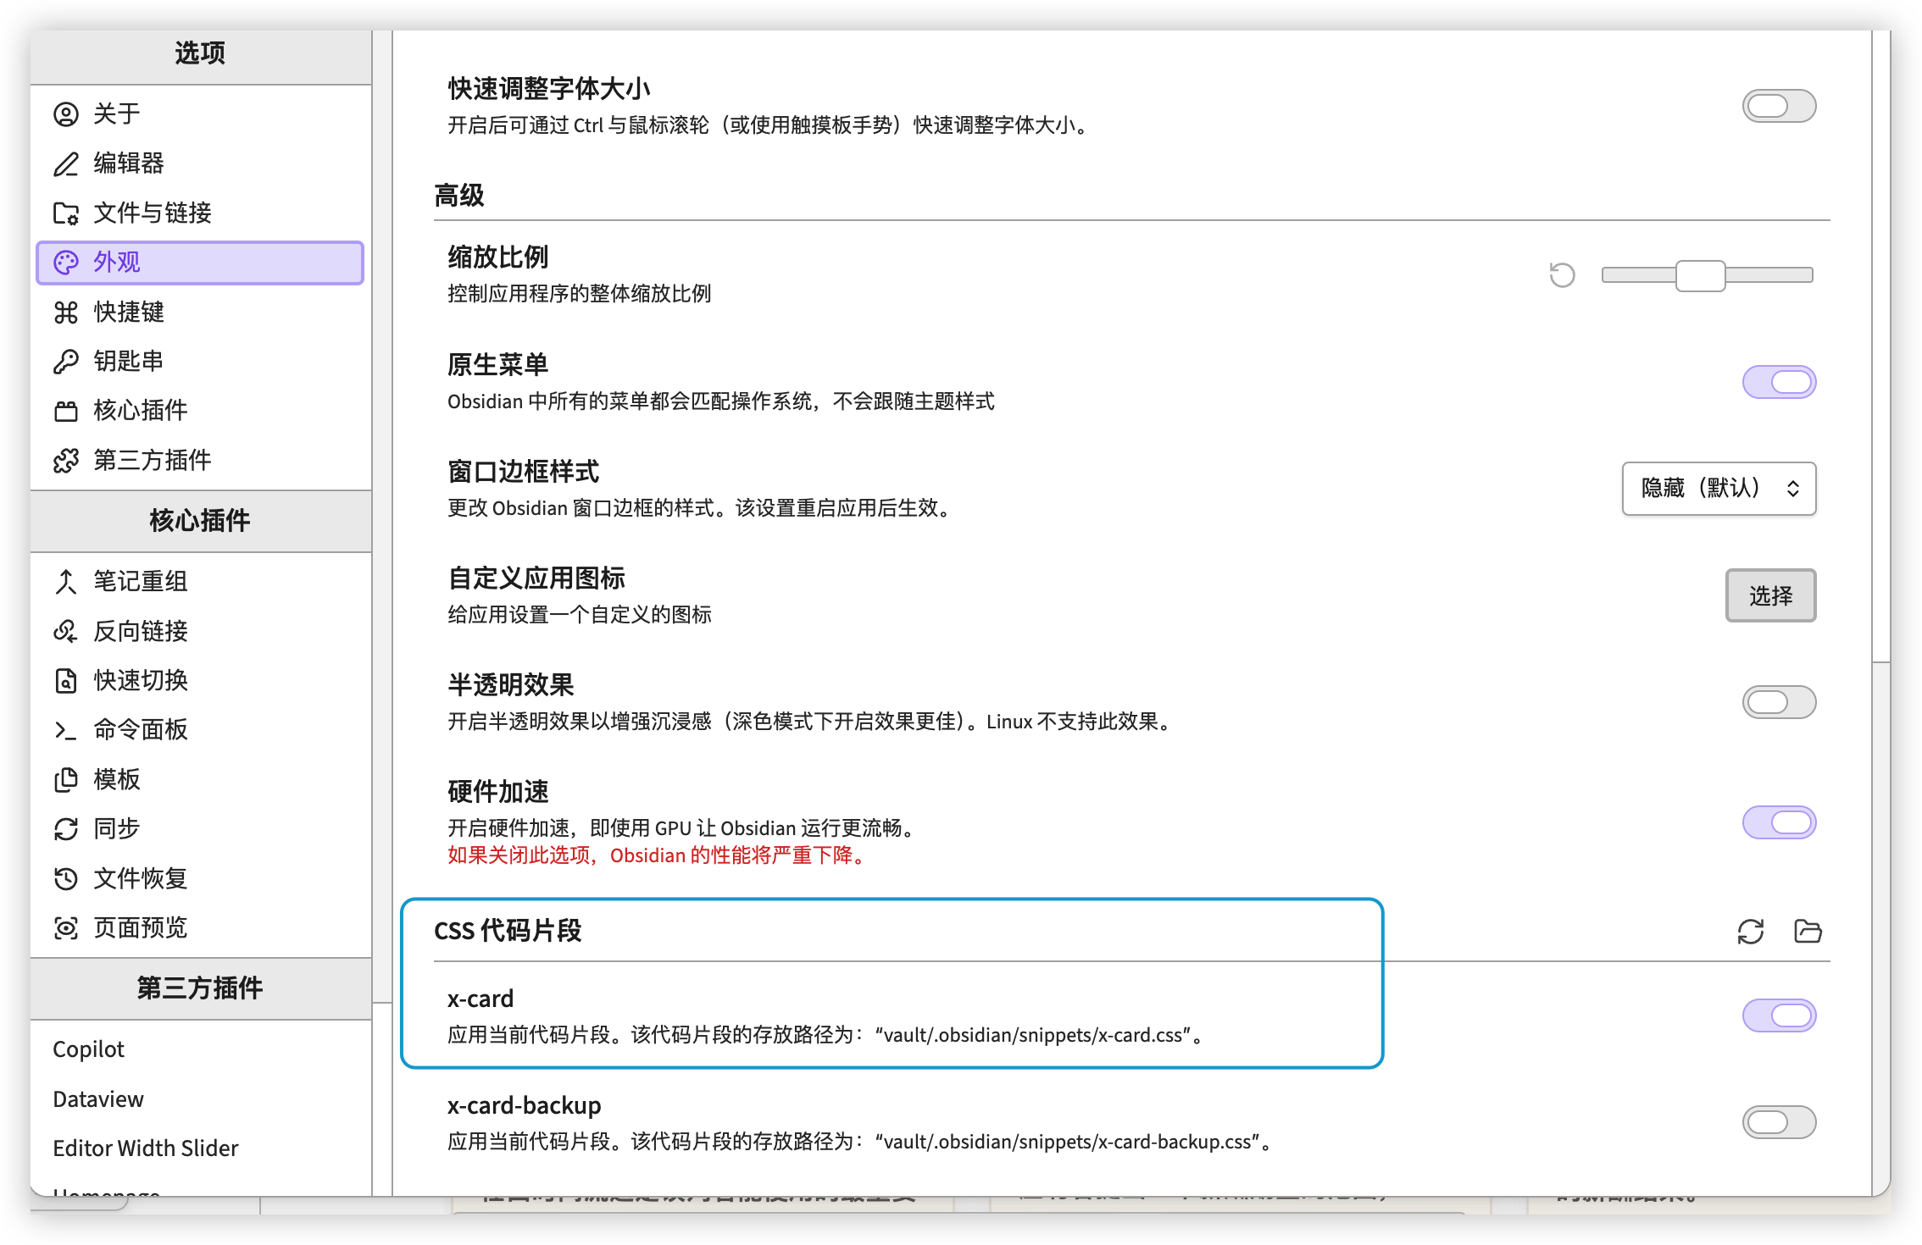Screen dimensions: 1922x1245
Task: Click the palette icon for 外观
Action: point(66,263)
